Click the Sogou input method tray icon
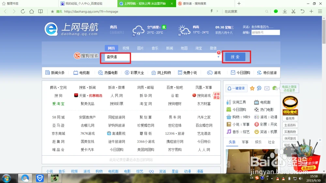Screen dimensions: 326x183 coord(257,178)
